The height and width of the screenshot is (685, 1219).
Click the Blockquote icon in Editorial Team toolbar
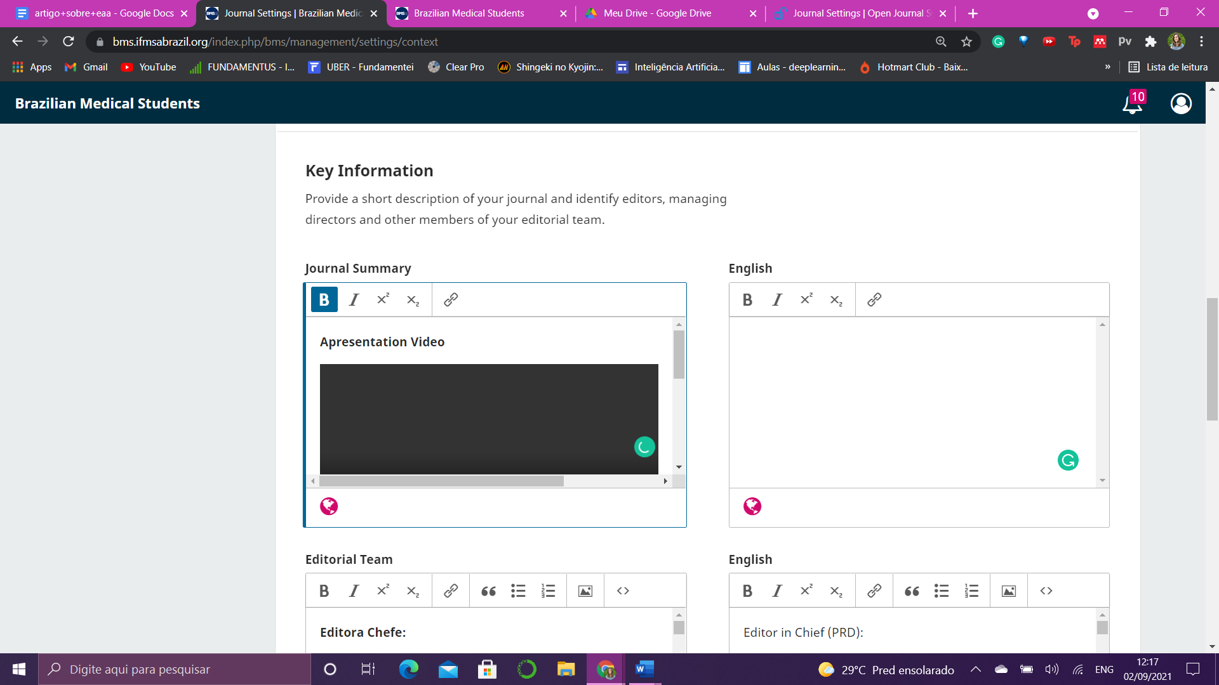487,590
